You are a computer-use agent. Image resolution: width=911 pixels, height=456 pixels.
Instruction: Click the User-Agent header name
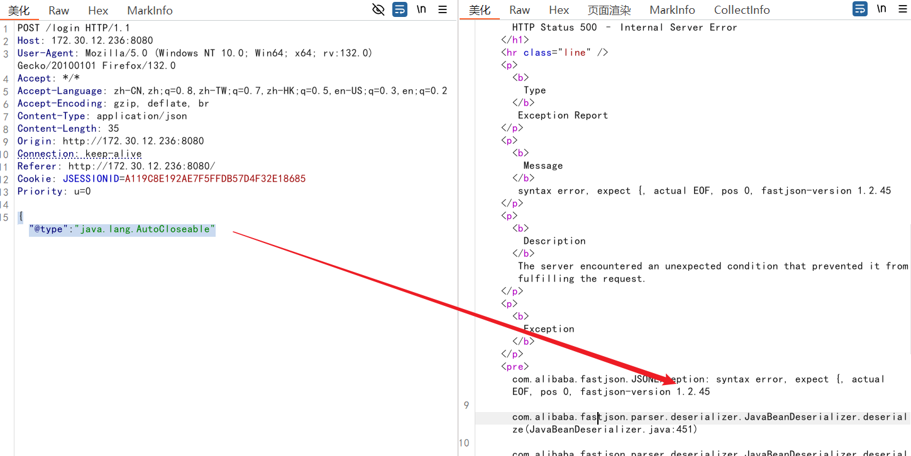(46, 53)
